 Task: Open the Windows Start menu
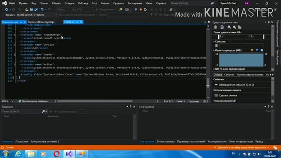(6, 154)
